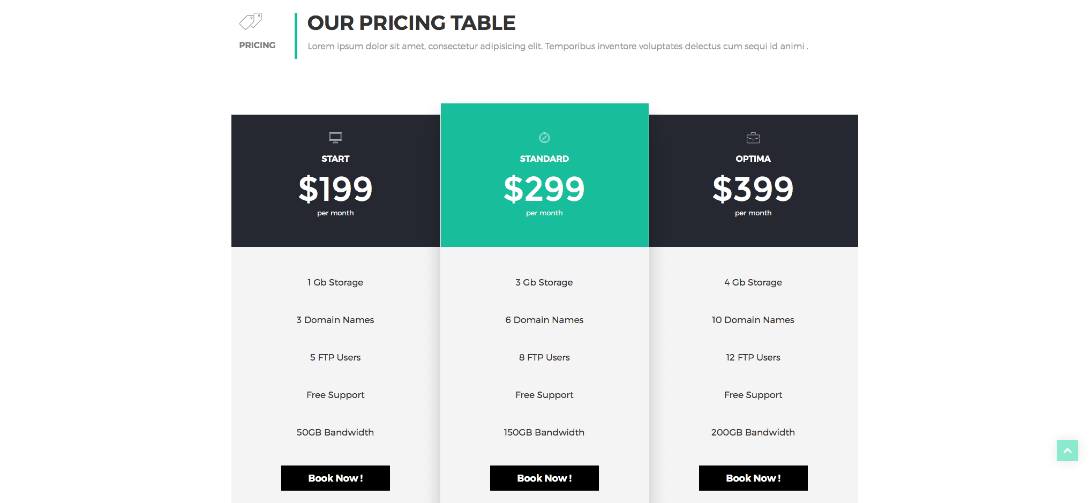Image resolution: width=1089 pixels, height=503 pixels.
Task: Click the briefcase icon above OPTIMA
Action: [x=753, y=138]
